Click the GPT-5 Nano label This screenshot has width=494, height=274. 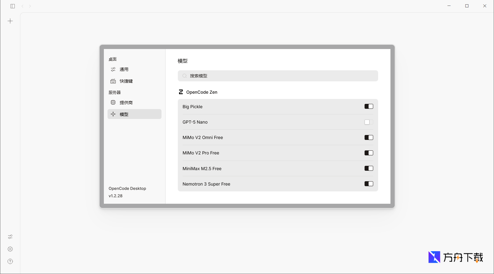[x=195, y=122]
